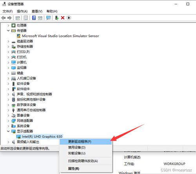196x174 pixels.
Task: Click the scan hardware changes monitor icon
Action: (48, 18)
